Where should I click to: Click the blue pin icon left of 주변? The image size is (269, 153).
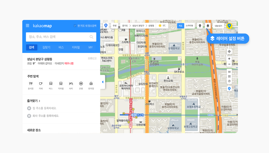(x=106, y=26)
